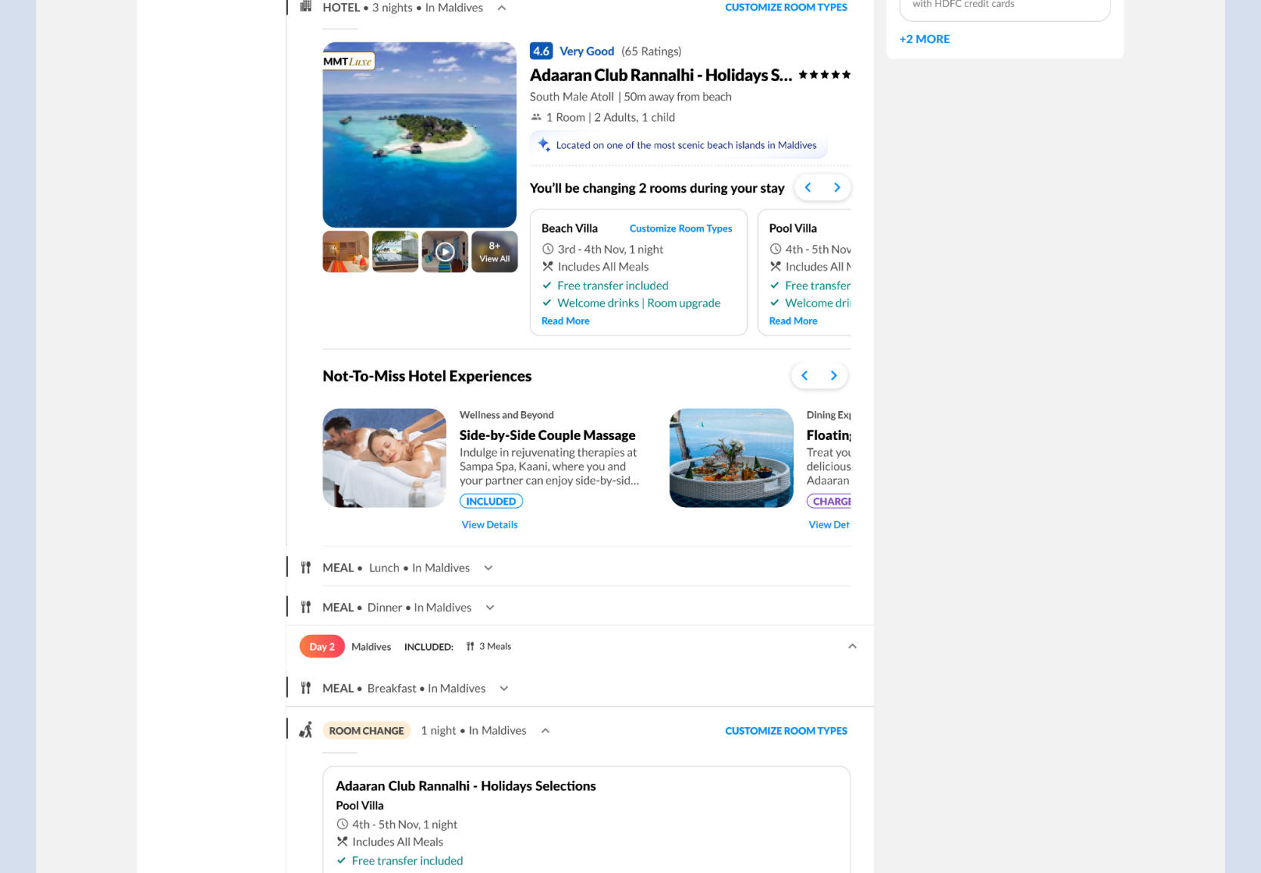Expand Meal Breakfast in Maldives
The height and width of the screenshot is (873, 1261).
[504, 689]
